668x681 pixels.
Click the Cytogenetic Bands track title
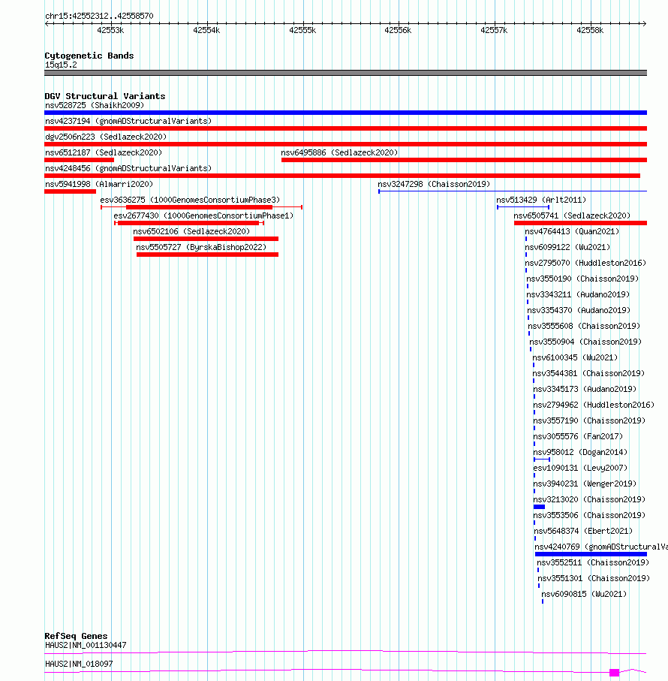pyautogui.click(x=89, y=56)
